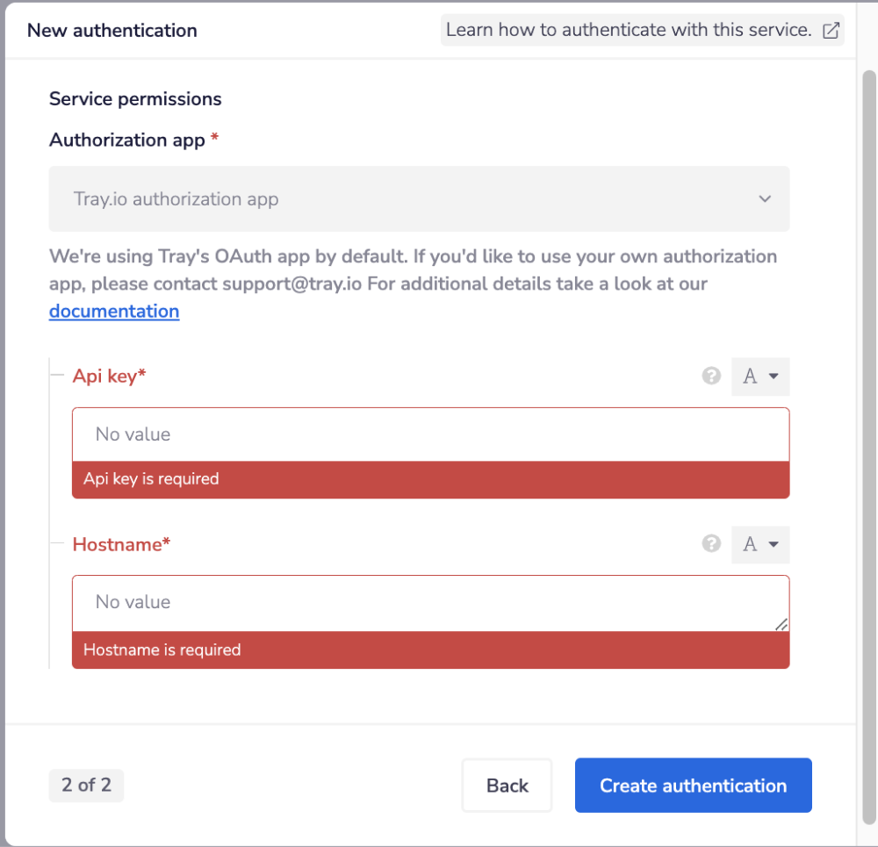Click the collapse dash beside the Api key label
878x847 pixels.
pos(58,375)
